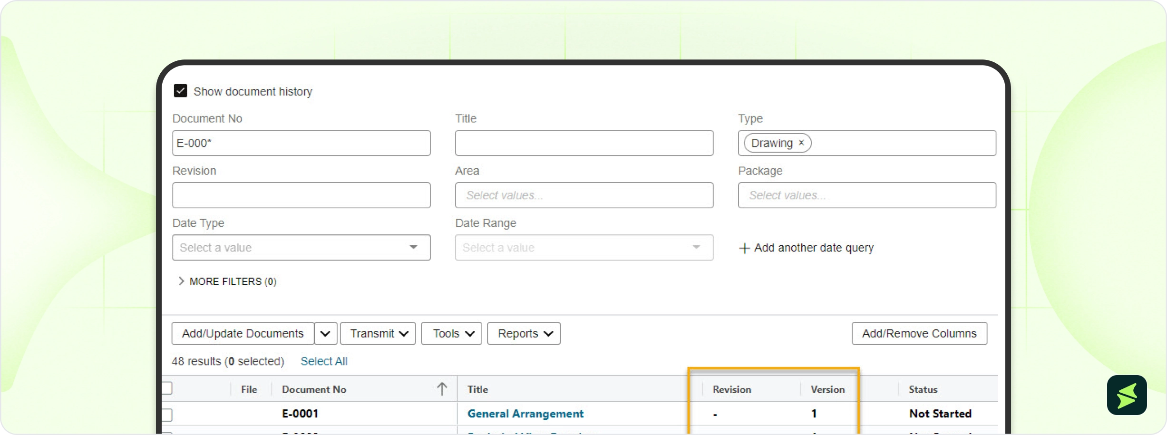
Task: Click the Not Started status cell
Action: 940,414
